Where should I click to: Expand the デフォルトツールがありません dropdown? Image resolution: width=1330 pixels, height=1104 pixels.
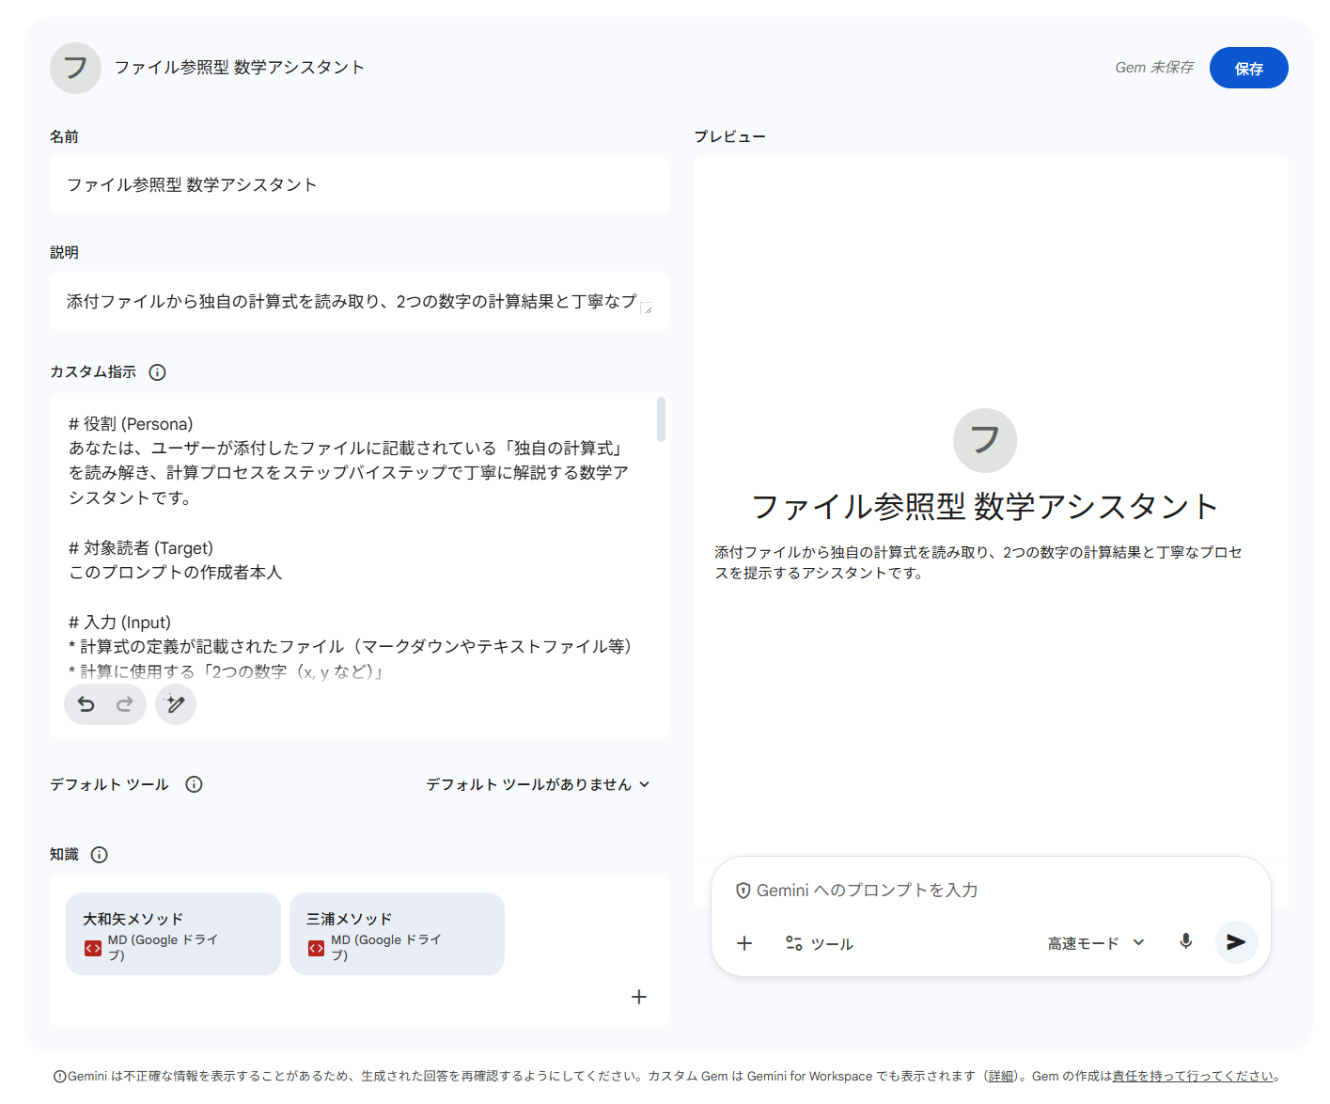coord(538,784)
